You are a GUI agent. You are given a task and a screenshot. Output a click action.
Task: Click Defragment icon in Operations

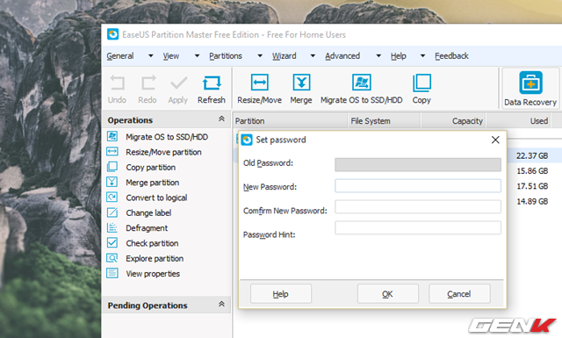click(112, 227)
